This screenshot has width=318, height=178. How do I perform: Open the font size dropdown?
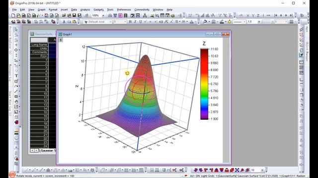pyautogui.click(x=125, y=22)
